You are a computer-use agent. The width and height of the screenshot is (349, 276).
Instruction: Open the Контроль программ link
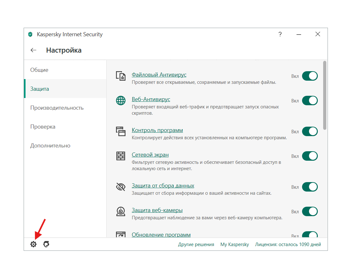pos(157,130)
